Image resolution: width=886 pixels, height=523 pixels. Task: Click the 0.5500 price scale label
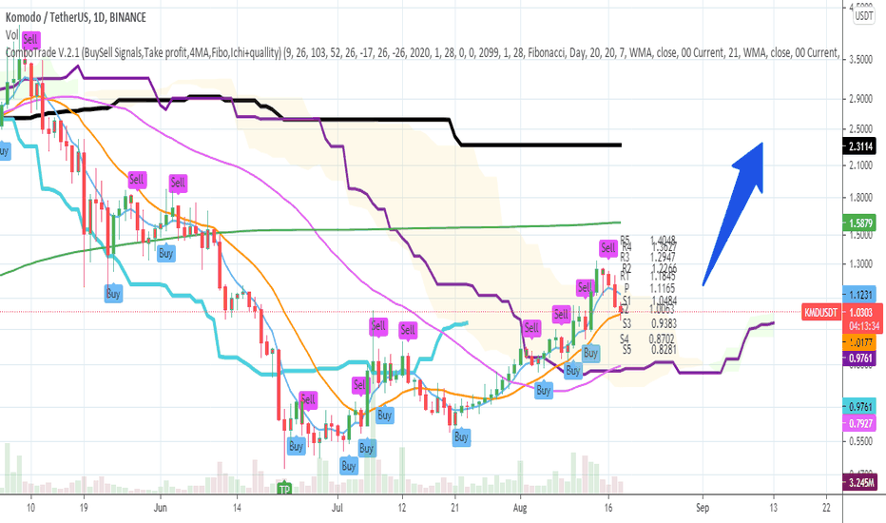coord(860,441)
